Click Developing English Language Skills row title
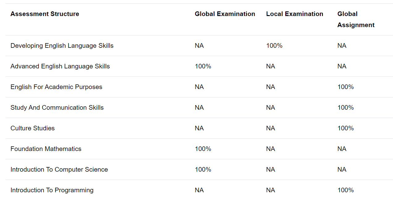This screenshot has height=208, width=393. [62, 46]
